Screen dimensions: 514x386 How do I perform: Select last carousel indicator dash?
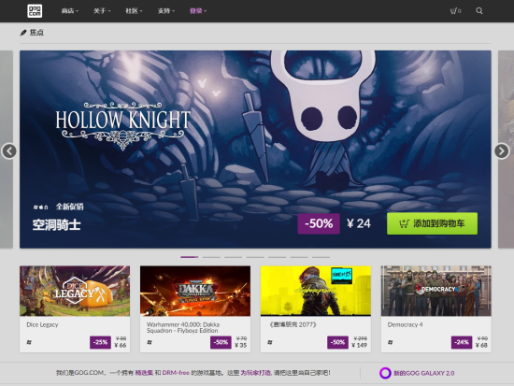point(321,257)
